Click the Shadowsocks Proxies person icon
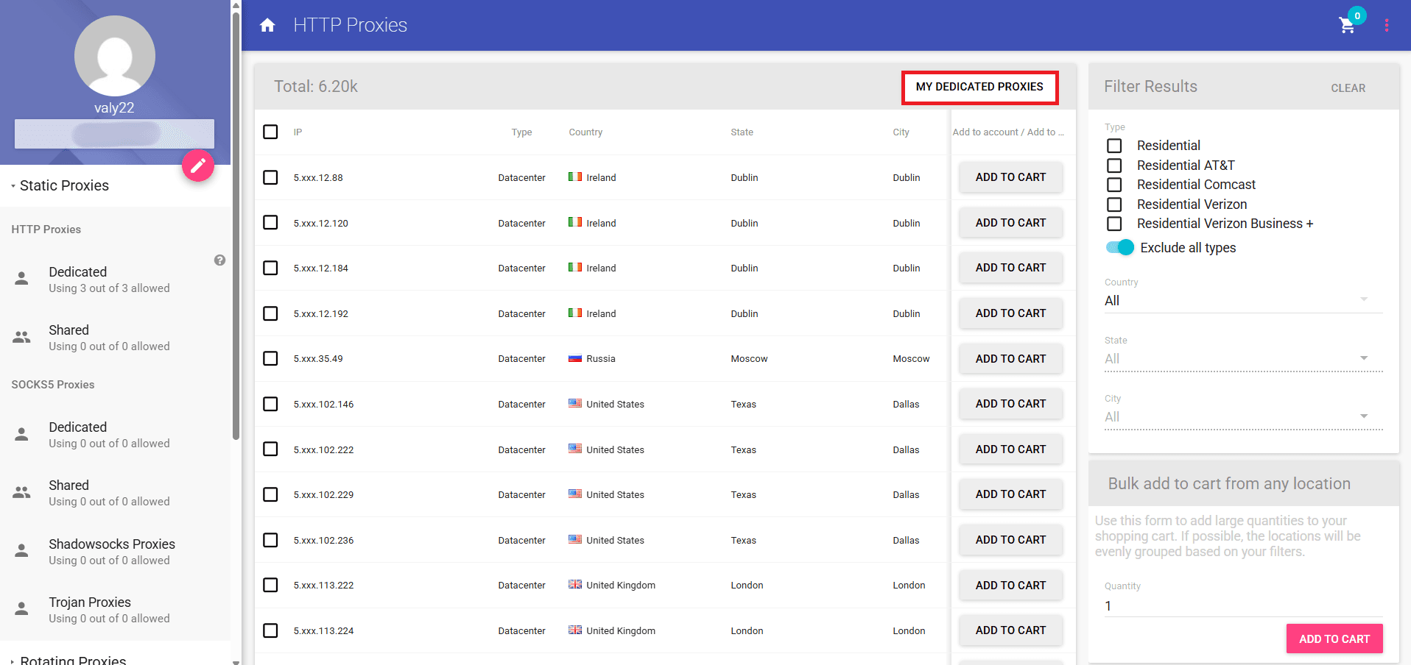The image size is (1411, 665). pos(21,550)
